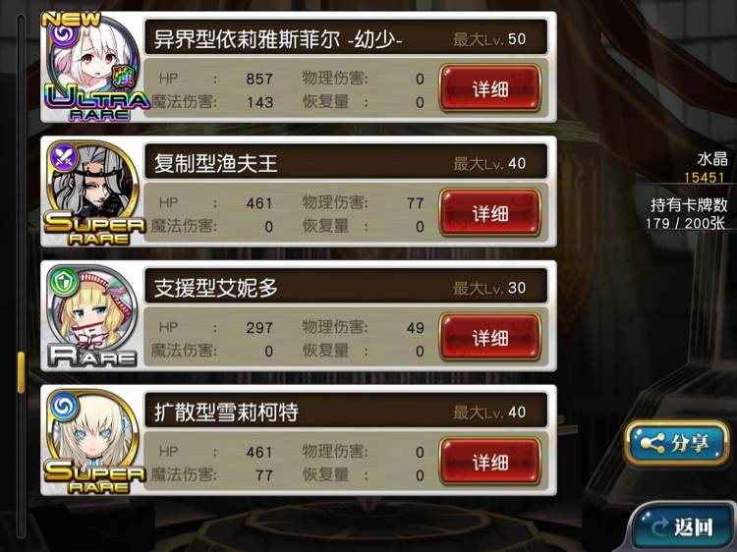Click the 持有卡牌数 card count display

click(x=687, y=214)
